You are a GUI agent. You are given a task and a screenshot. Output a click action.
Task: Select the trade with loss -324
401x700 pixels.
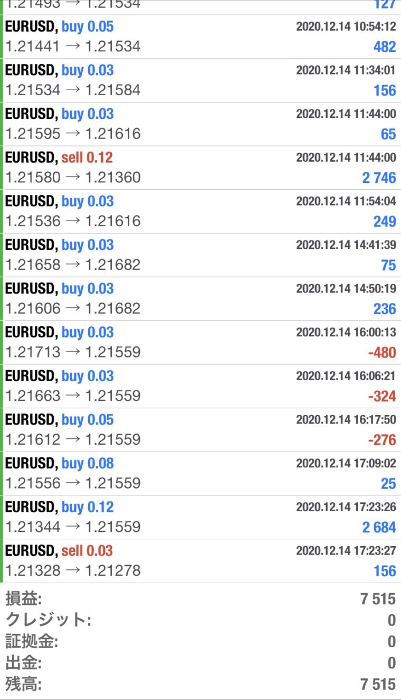click(200, 386)
